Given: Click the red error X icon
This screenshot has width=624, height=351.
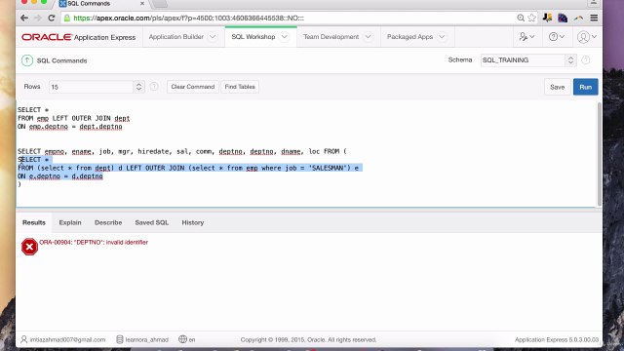Looking at the screenshot, I should click(29, 247).
